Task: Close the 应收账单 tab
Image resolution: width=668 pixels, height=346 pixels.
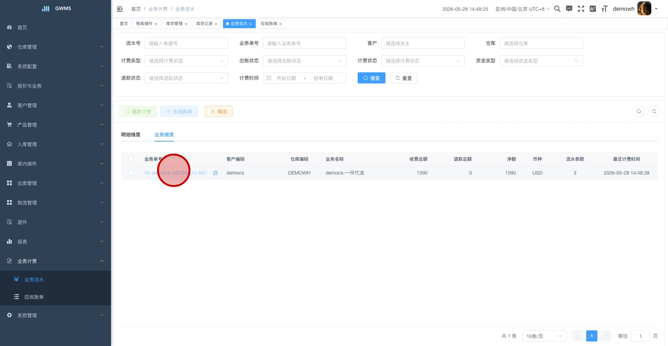Action: pos(281,24)
